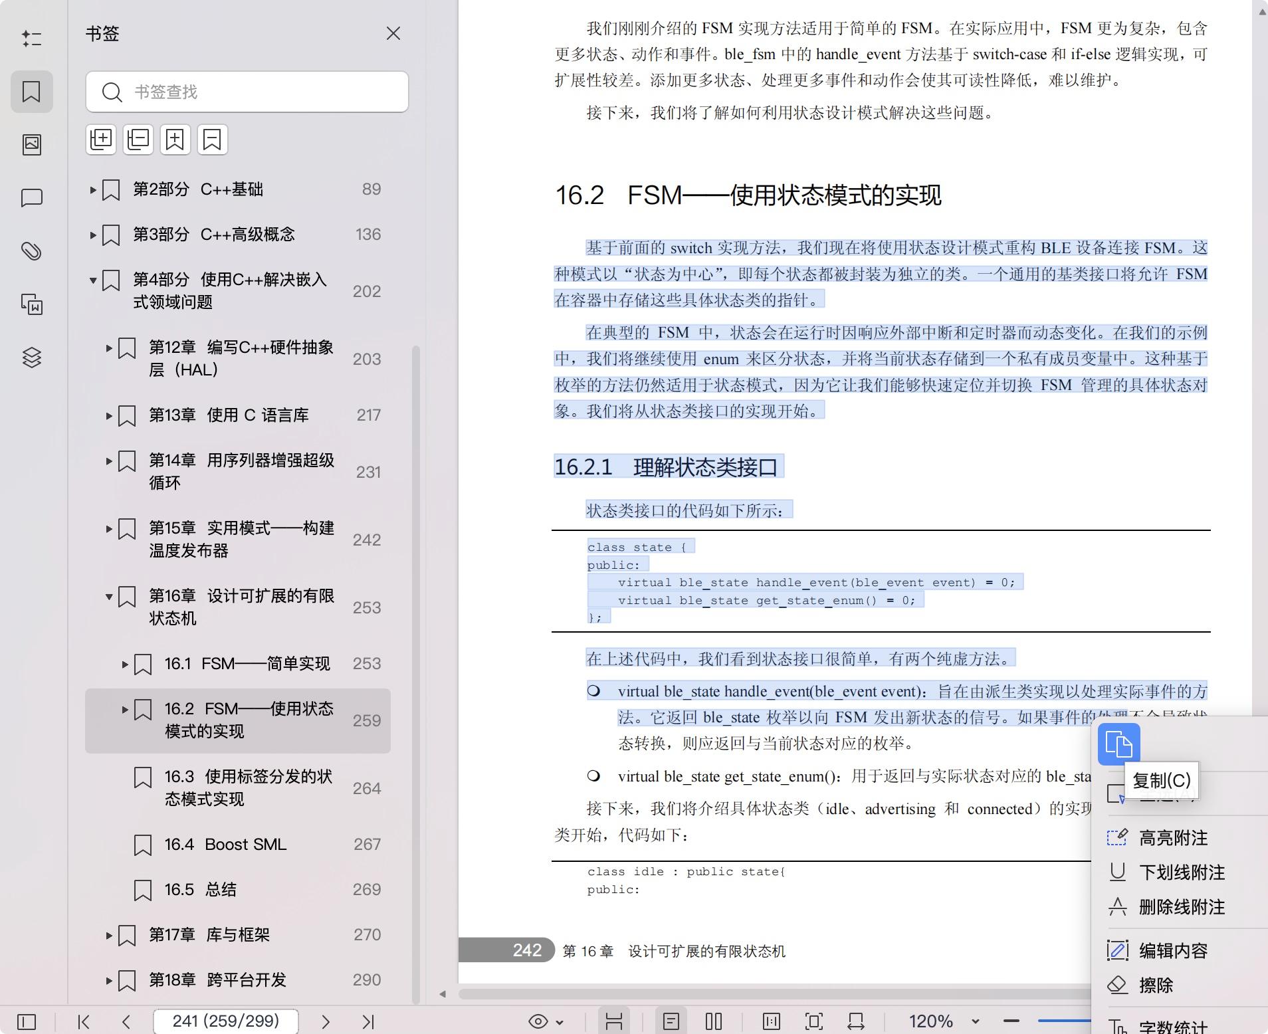Click the copy icon in popup
Viewport: 1268px width, 1034px height.
[x=1118, y=744]
